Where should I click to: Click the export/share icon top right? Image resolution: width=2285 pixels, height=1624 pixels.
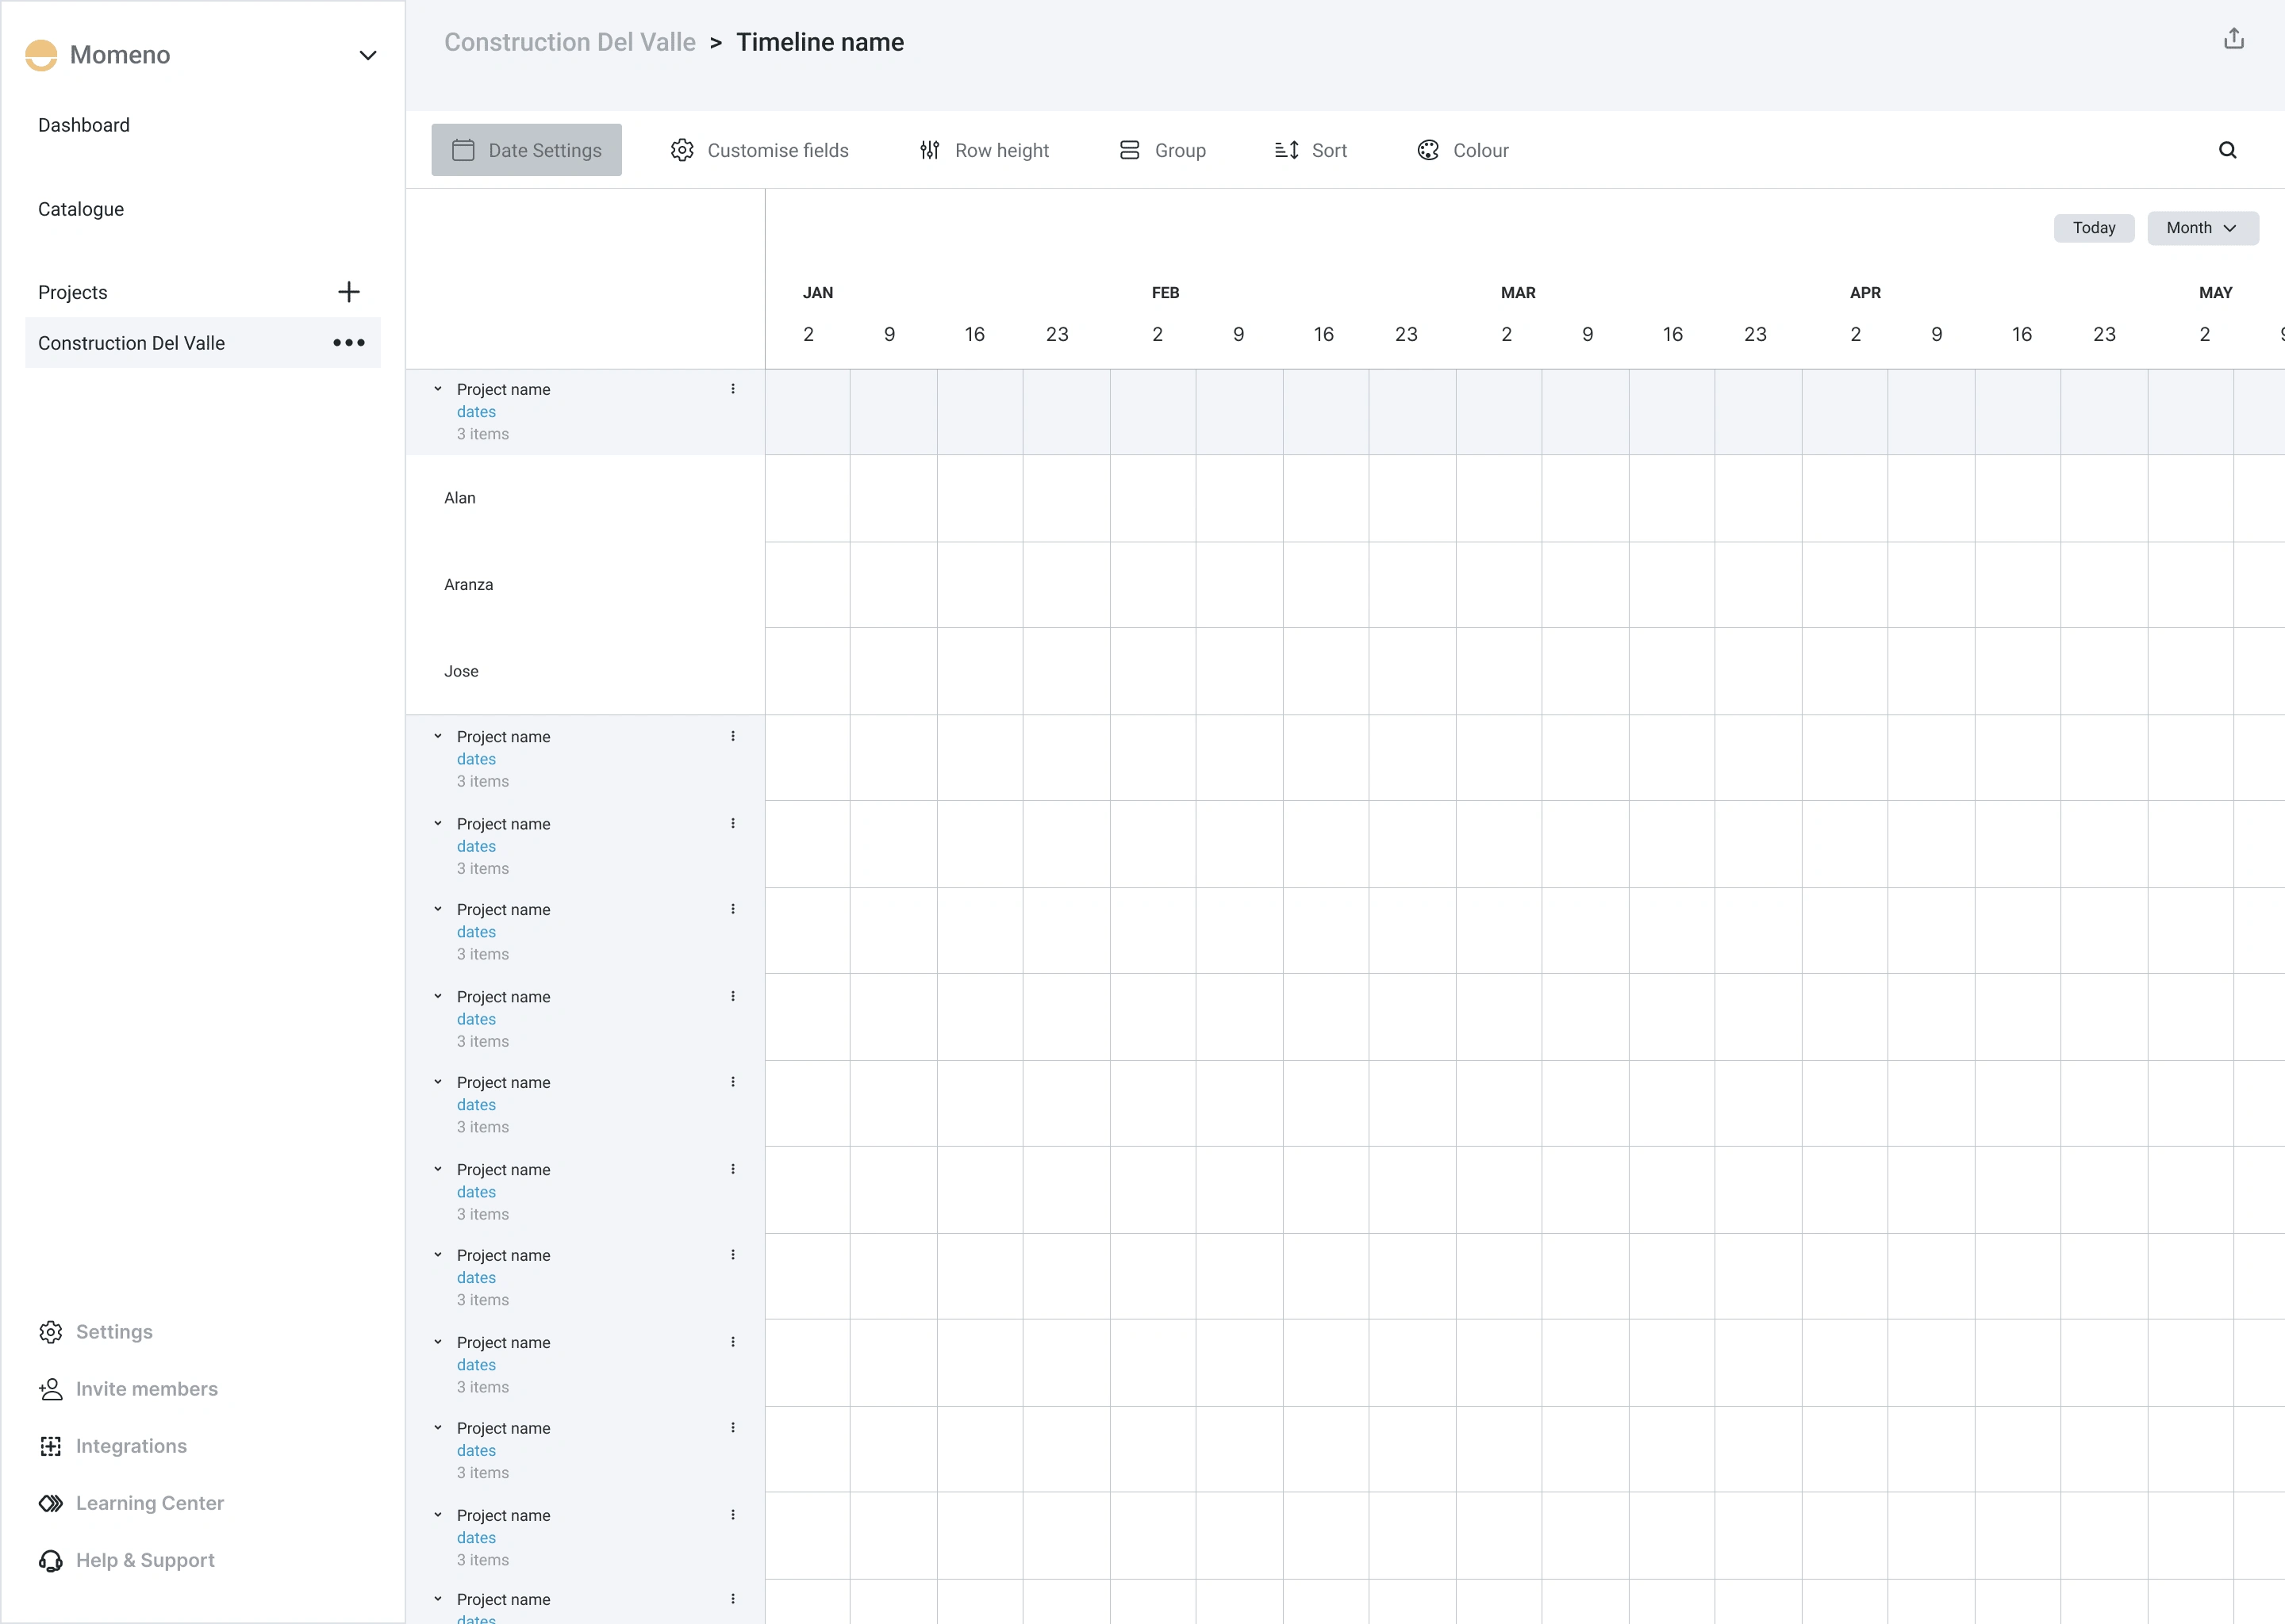coord(2233,39)
